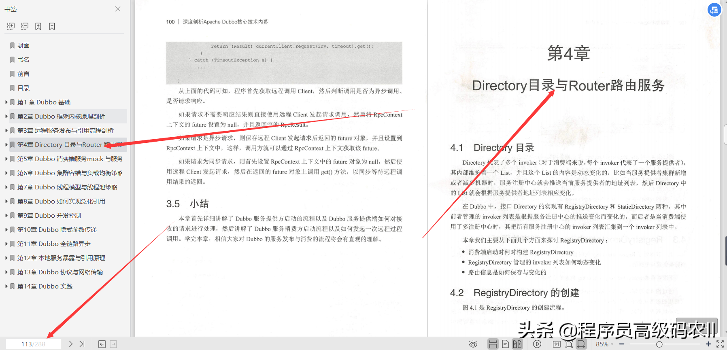Click bookmark flag icon beside 第6章

point(13,173)
